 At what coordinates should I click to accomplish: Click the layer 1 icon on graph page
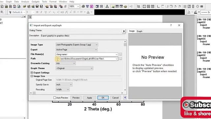click(30, 17)
